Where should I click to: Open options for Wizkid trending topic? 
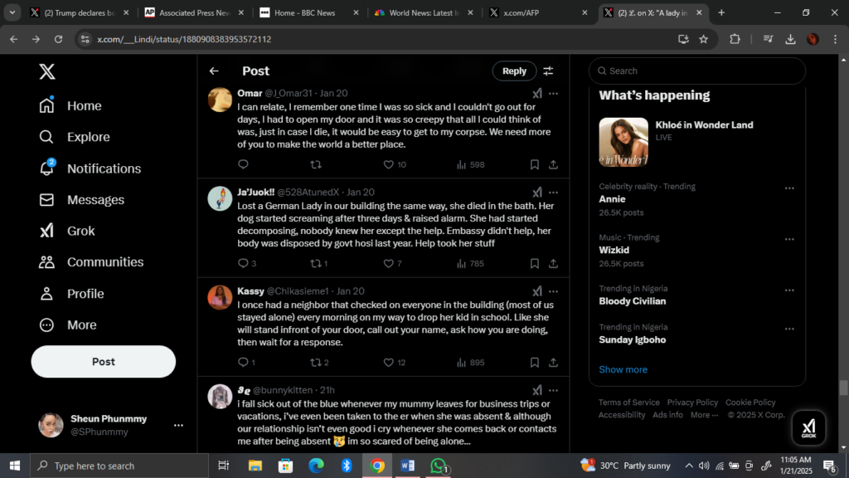(789, 239)
